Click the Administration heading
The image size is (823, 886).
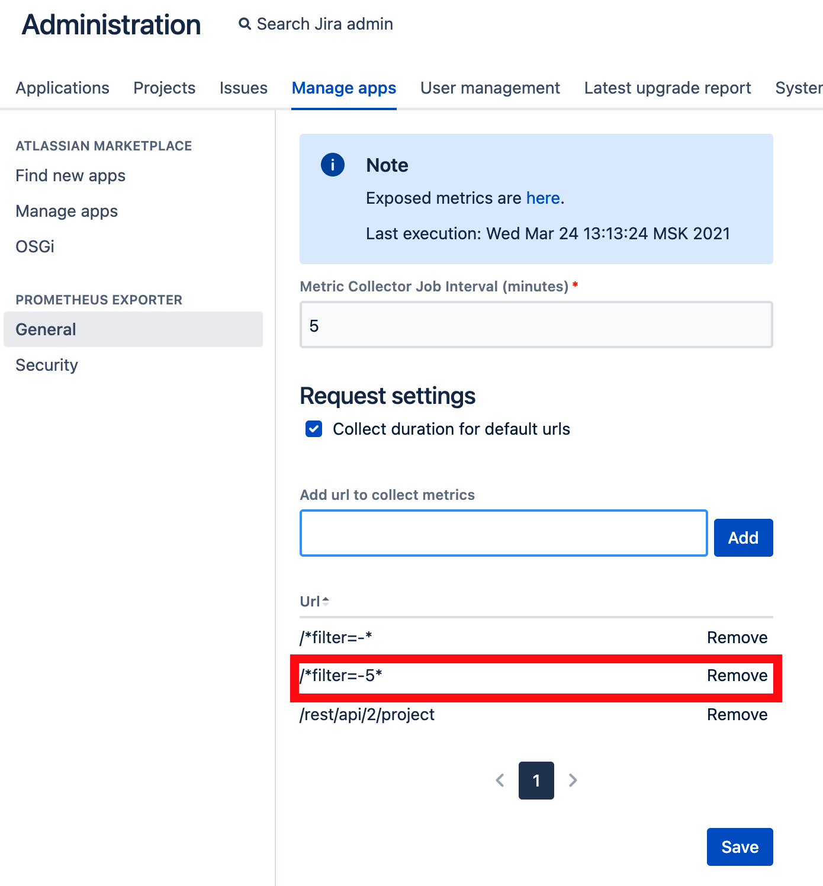click(111, 25)
